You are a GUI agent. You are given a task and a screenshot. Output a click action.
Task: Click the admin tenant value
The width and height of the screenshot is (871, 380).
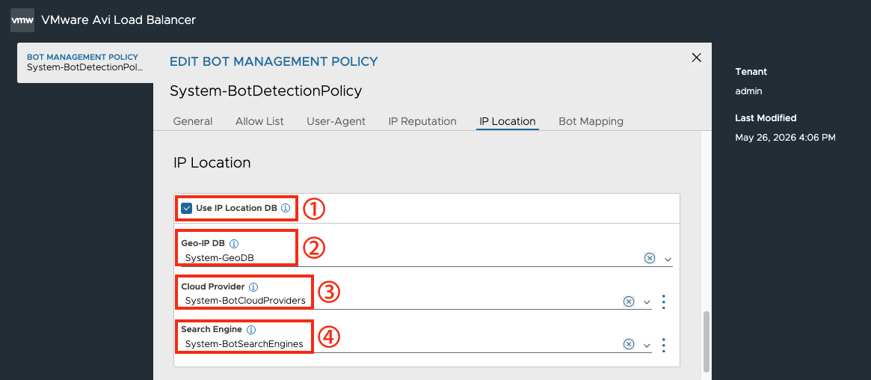pyautogui.click(x=749, y=91)
